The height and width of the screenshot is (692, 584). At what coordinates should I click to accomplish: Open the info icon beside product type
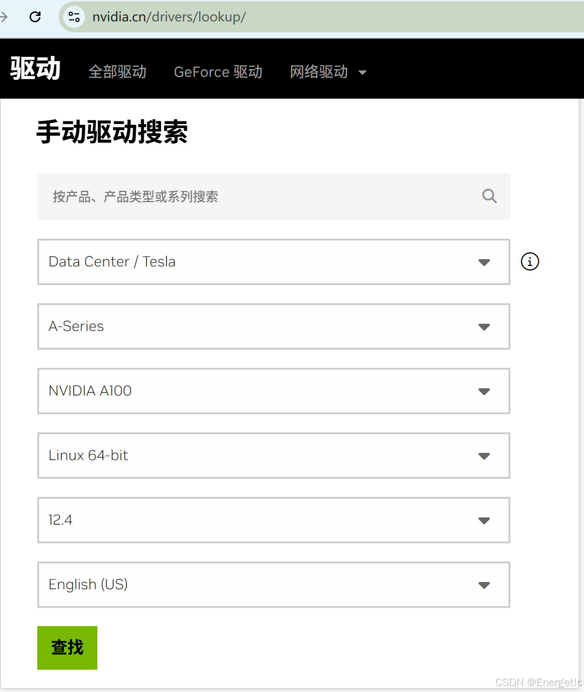530,261
